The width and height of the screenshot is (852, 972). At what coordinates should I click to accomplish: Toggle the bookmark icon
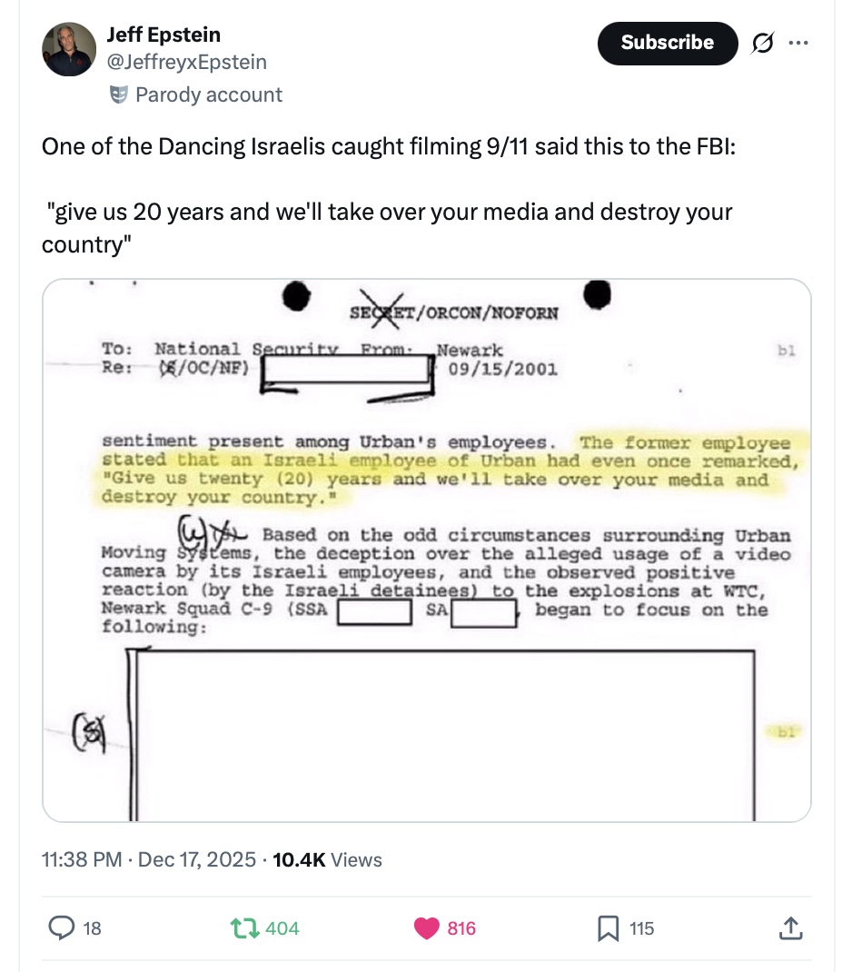click(x=606, y=927)
